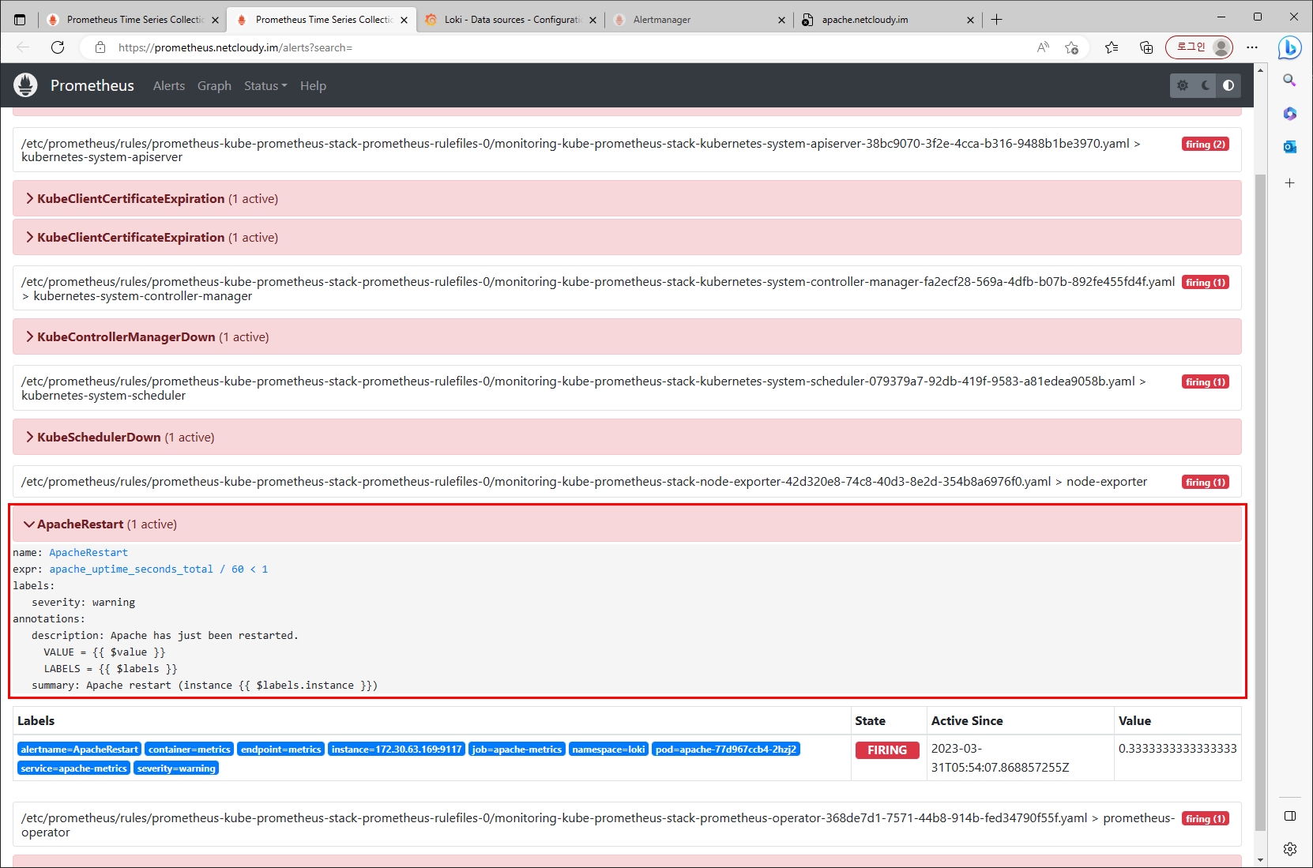Switch to the Loki Data sources tab
Viewport: 1313px width, 868px height.
click(x=511, y=20)
